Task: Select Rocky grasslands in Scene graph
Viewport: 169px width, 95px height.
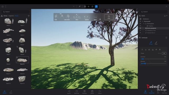Action: click(151, 28)
